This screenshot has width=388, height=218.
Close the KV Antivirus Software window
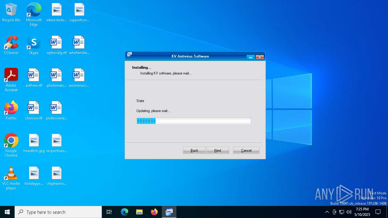click(260, 57)
